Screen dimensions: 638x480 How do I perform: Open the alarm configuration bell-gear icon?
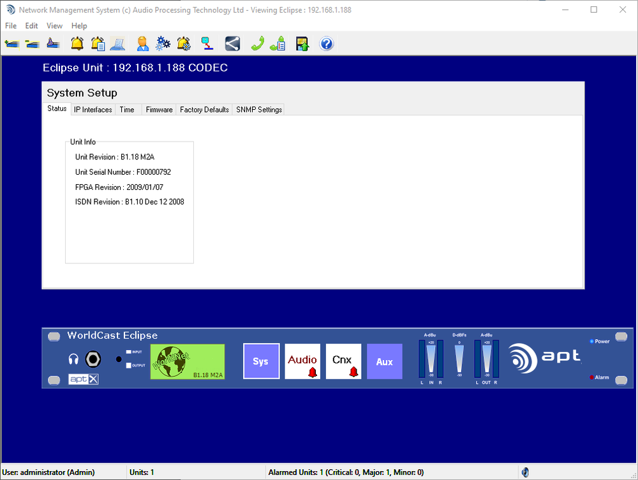184,43
